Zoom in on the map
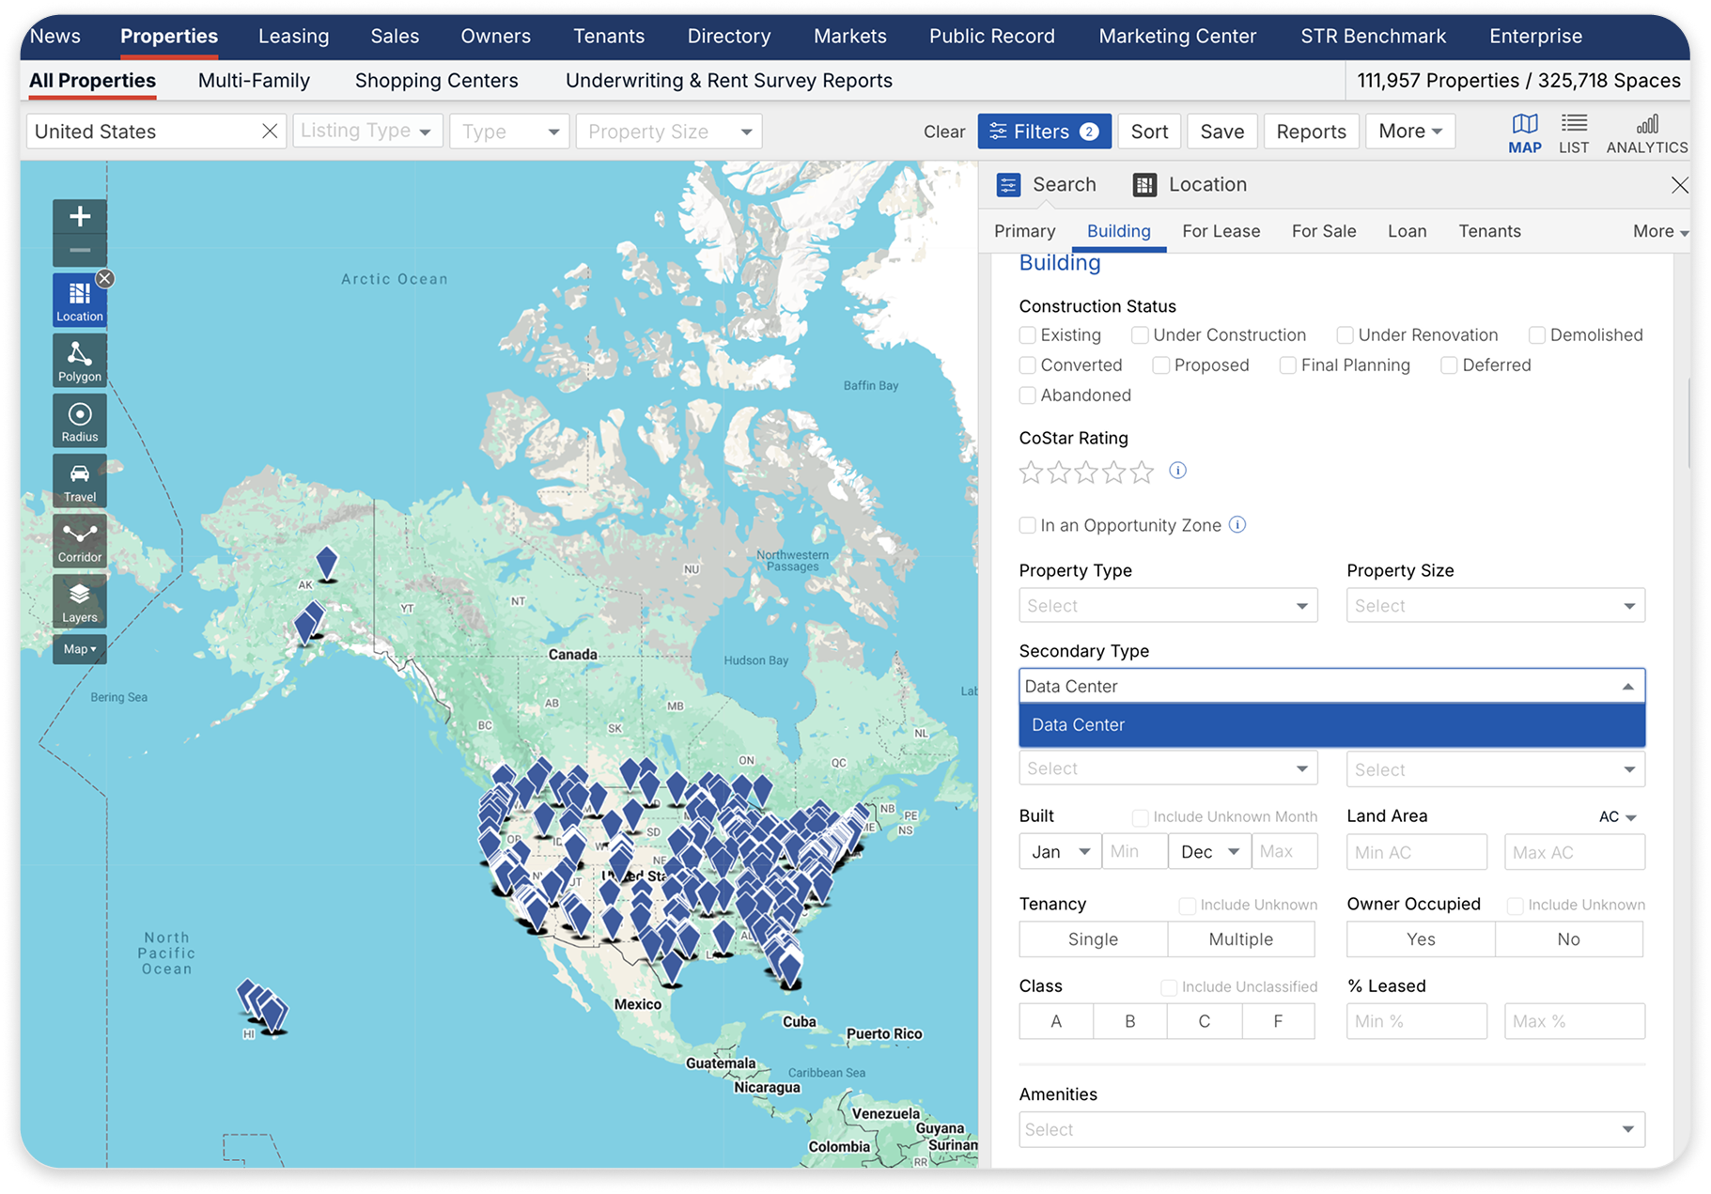 point(80,216)
